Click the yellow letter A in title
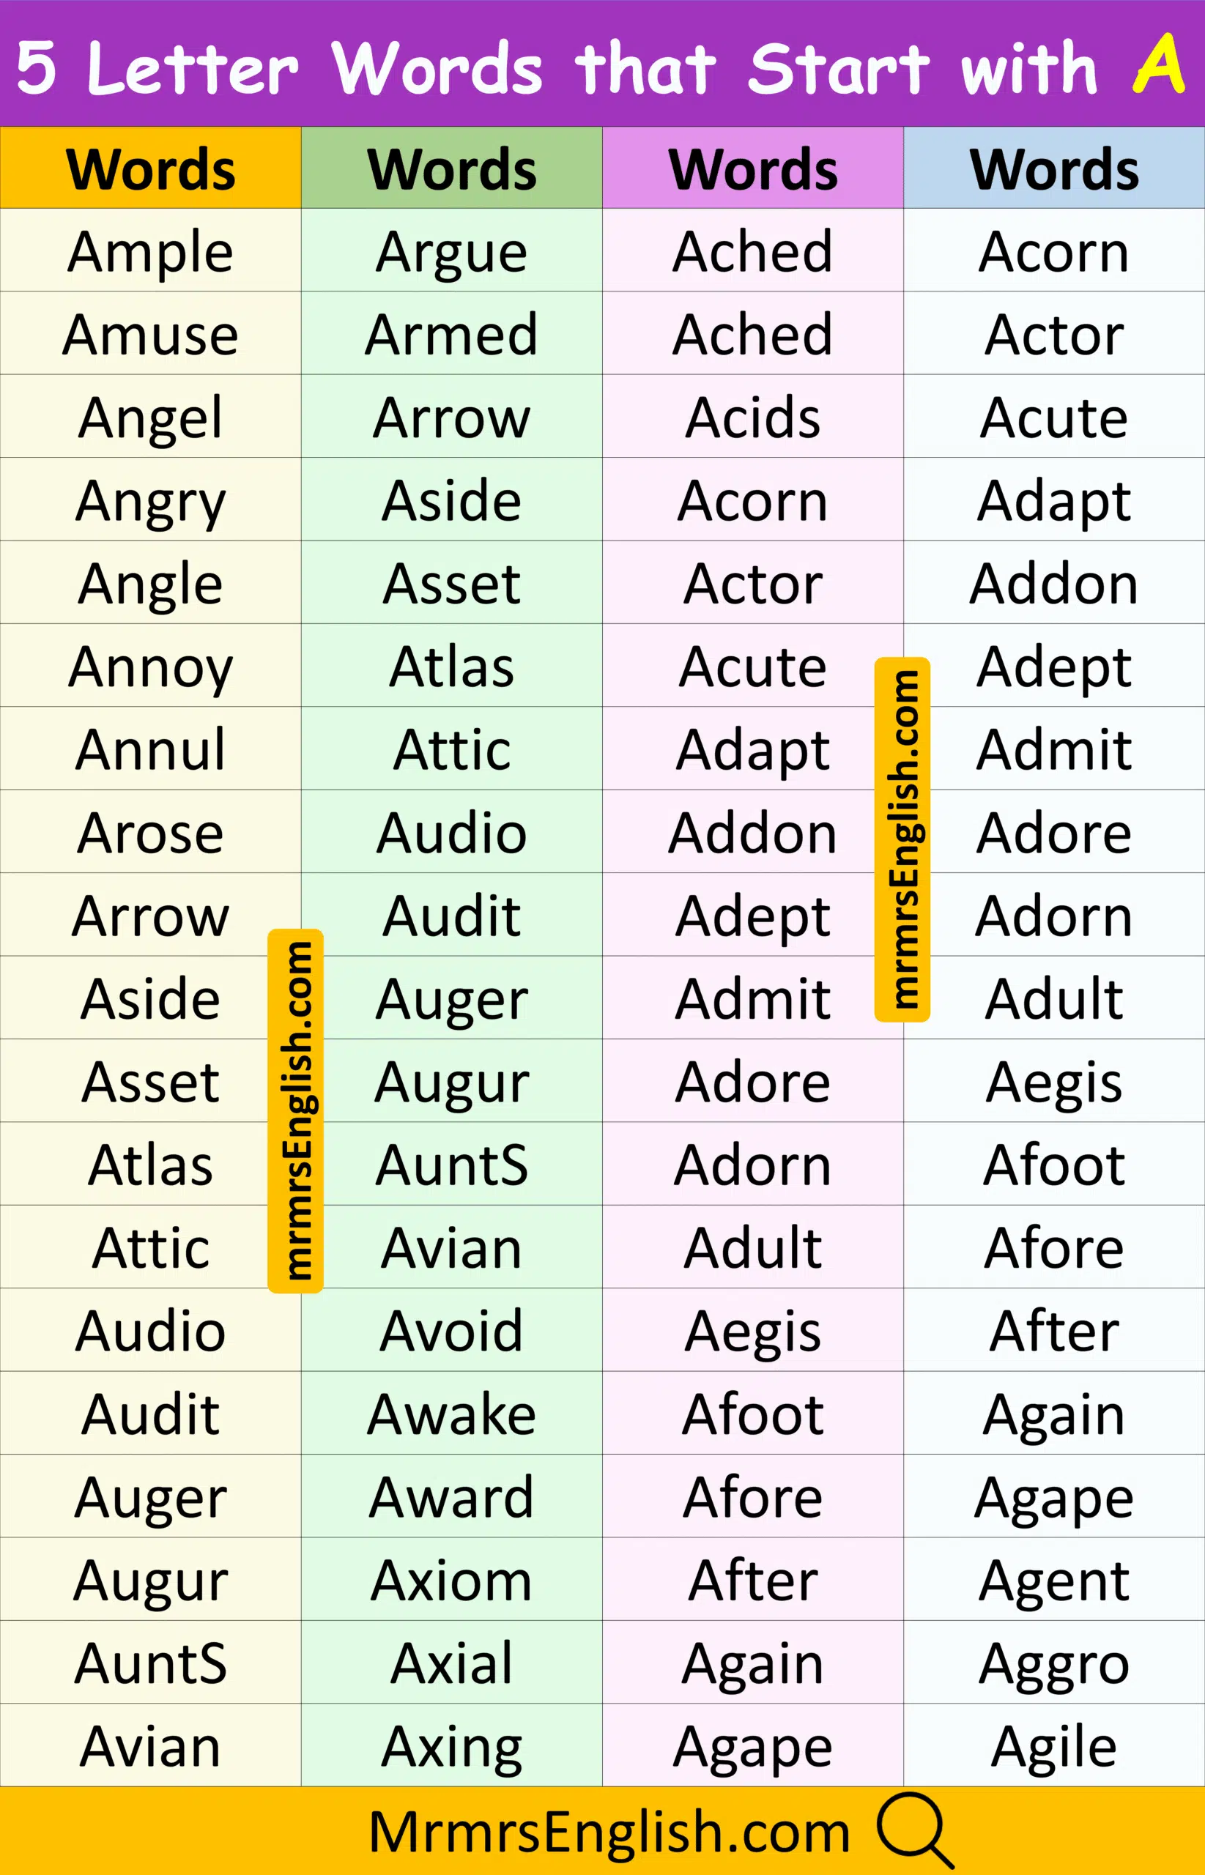The image size is (1205, 1875). [x=1158, y=64]
